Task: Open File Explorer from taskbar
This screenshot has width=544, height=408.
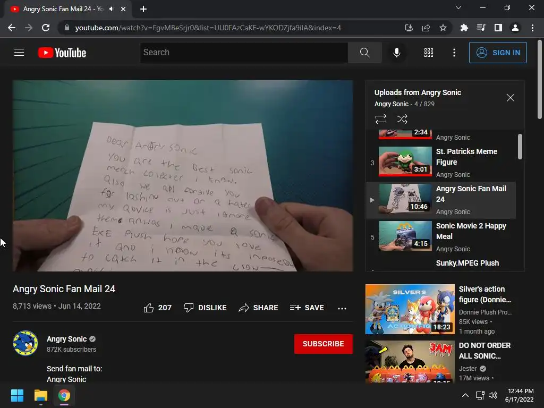Action: pyautogui.click(x=40, y=395)
